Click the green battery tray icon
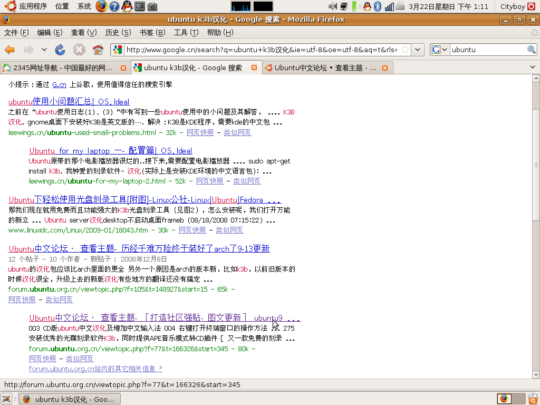 tap(354, 6)
